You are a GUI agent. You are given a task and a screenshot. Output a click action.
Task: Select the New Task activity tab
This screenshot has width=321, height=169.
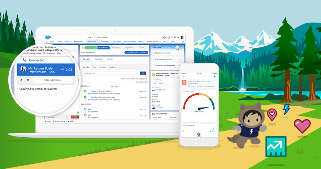[102, 67]
